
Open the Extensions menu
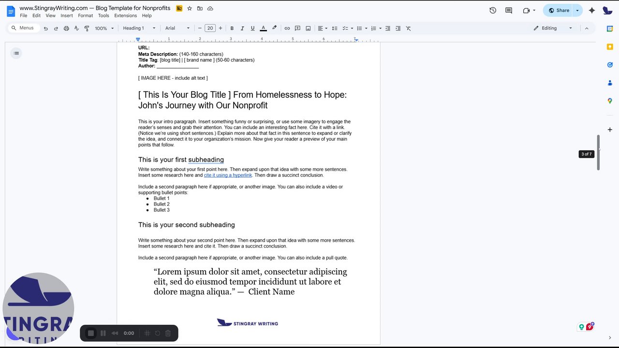click(125, 15)
